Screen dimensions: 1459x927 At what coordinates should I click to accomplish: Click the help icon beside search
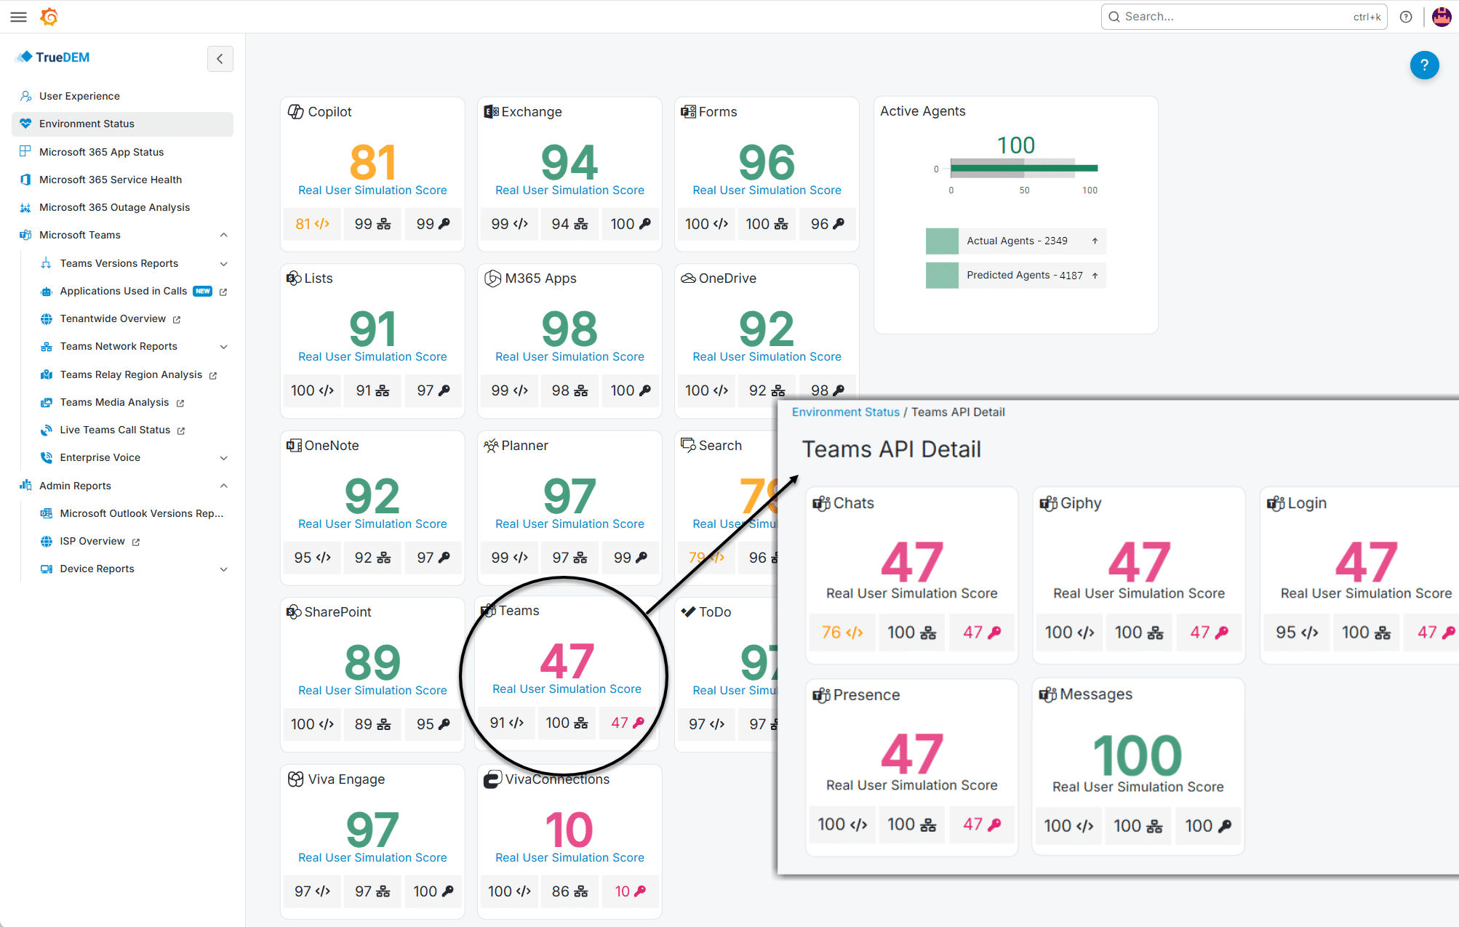(x=1406, y=17)
